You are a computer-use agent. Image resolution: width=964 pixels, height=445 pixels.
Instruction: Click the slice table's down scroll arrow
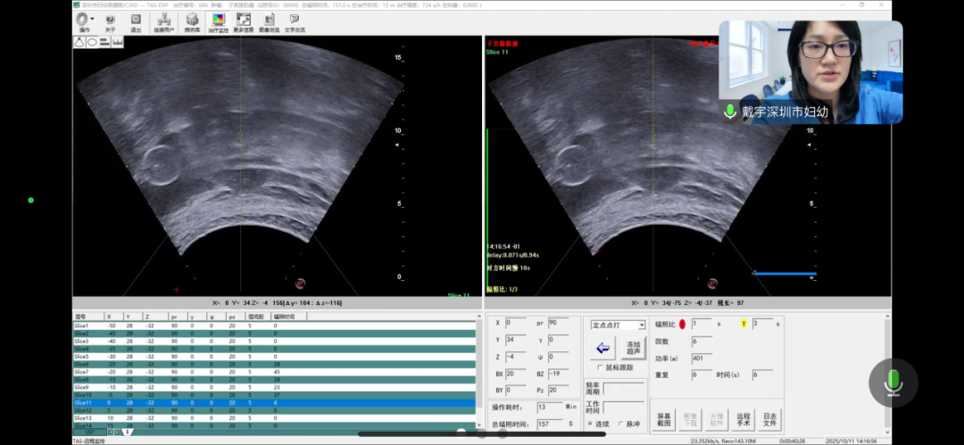coord(479,424)
